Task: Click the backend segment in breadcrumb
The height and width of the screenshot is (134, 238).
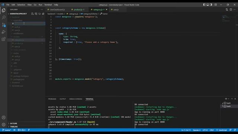Action: tap(51, 14)
